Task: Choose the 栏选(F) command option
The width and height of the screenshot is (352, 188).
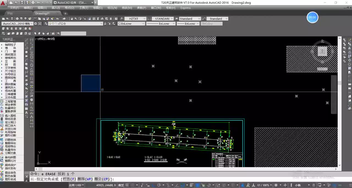Action: 69,179
